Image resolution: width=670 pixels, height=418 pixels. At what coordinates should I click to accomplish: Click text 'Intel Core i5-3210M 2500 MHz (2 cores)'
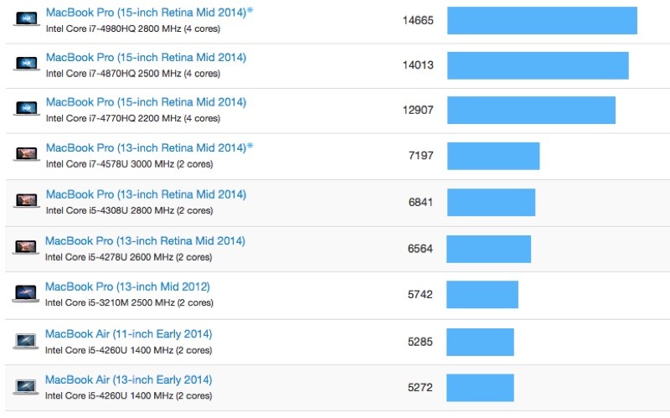(129, 303)
